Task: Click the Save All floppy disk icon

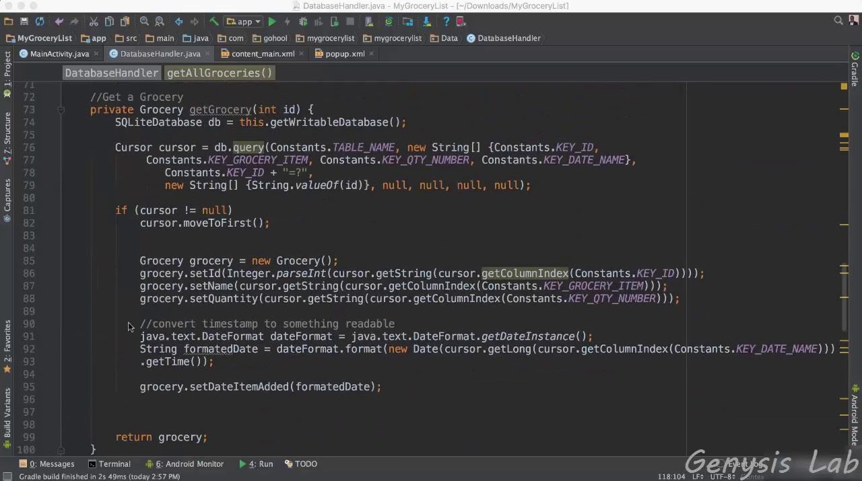Action: [24, 22]
